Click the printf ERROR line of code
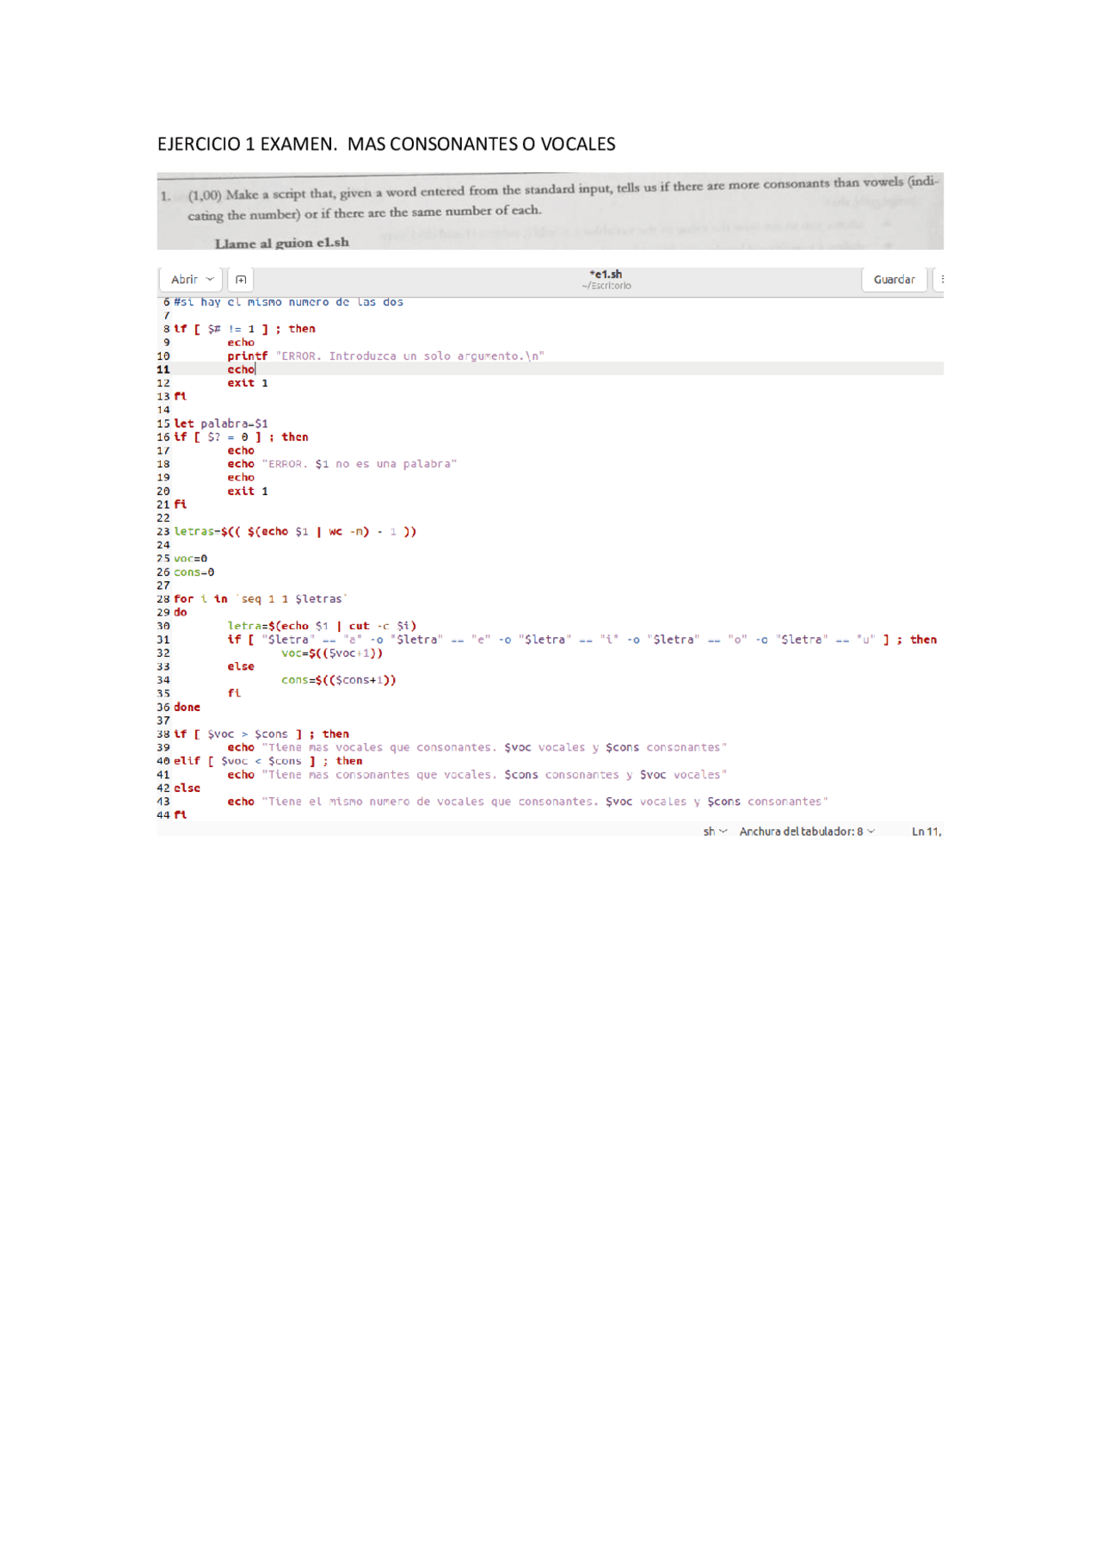The height and width of the screenshot is (1559, 1101). coord(384,356)
